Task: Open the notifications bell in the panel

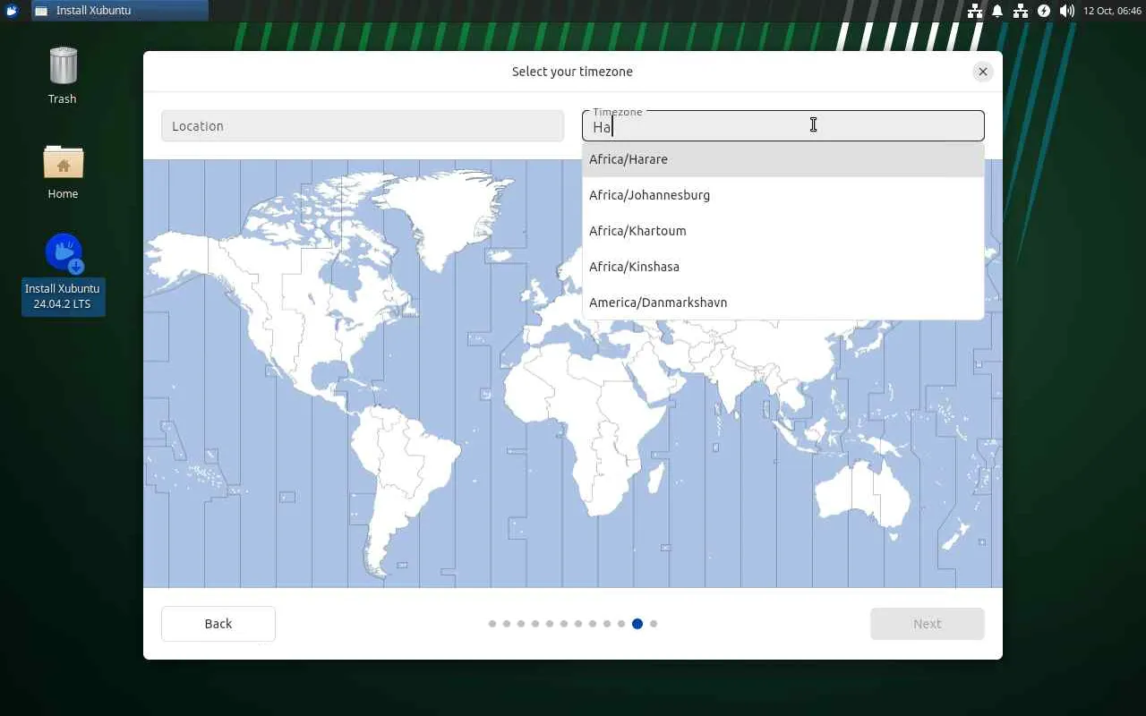Action: [997, 11]
